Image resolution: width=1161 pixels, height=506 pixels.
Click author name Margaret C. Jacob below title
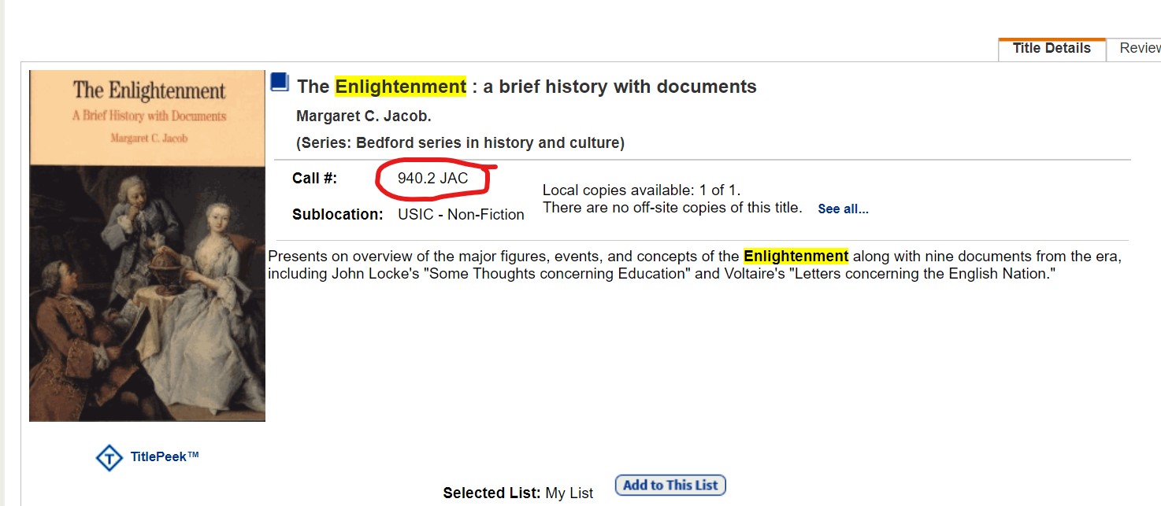363,116
